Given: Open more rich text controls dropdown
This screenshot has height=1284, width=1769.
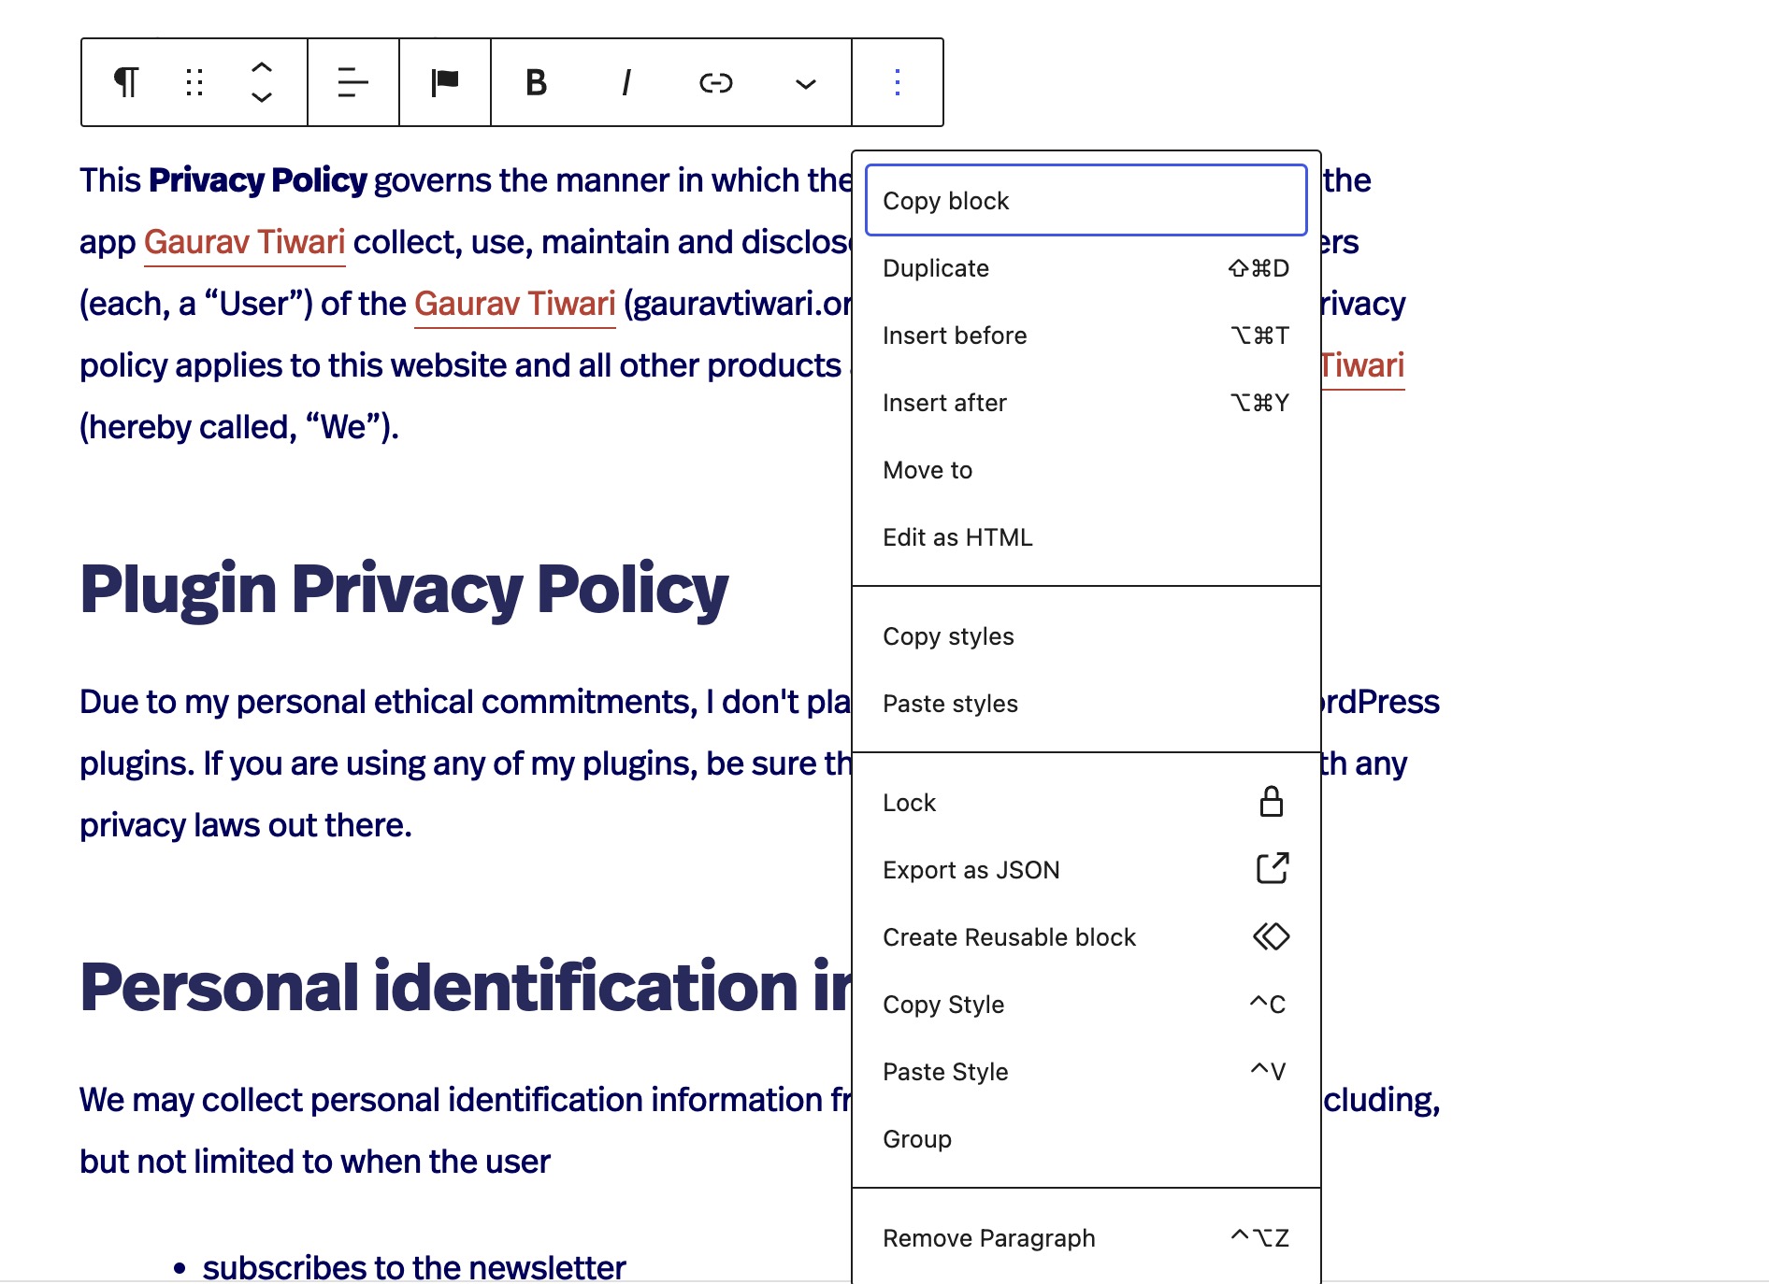Looking at the screenshot, I should (x=806, y=82).
